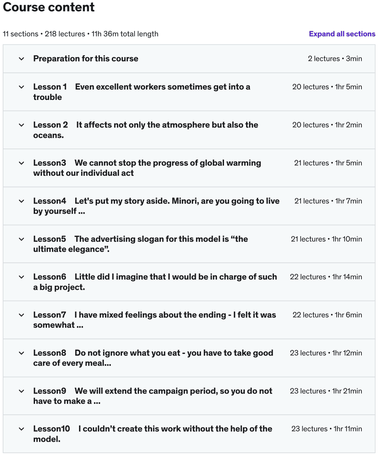
Task: Click 'I couldn't create this work' section title
Action: [x=175, y=429]
